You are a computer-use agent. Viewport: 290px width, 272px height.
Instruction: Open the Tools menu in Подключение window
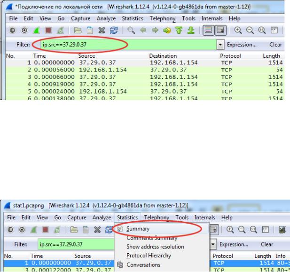coord(188,18)
